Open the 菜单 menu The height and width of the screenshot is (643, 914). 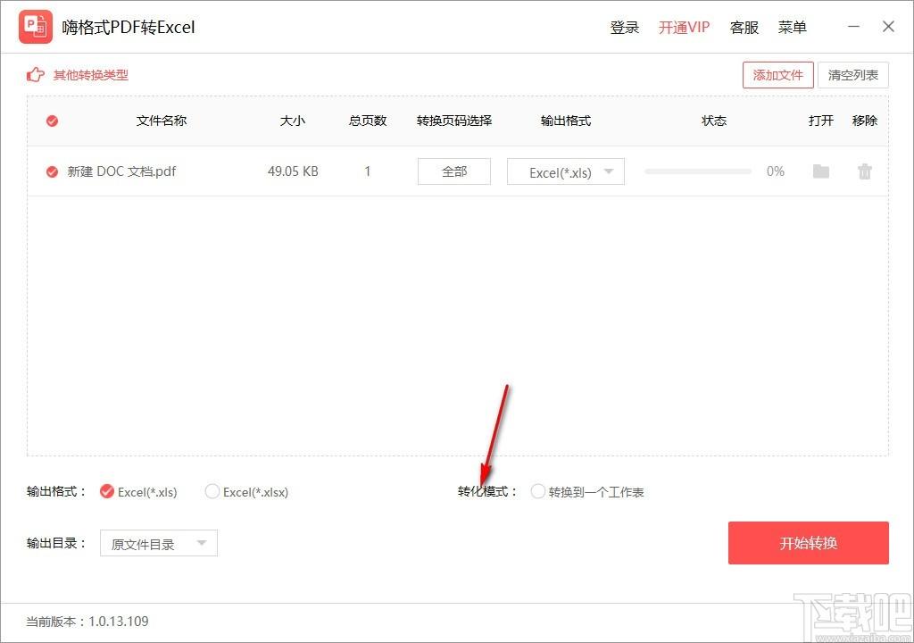tap(793, 28)
